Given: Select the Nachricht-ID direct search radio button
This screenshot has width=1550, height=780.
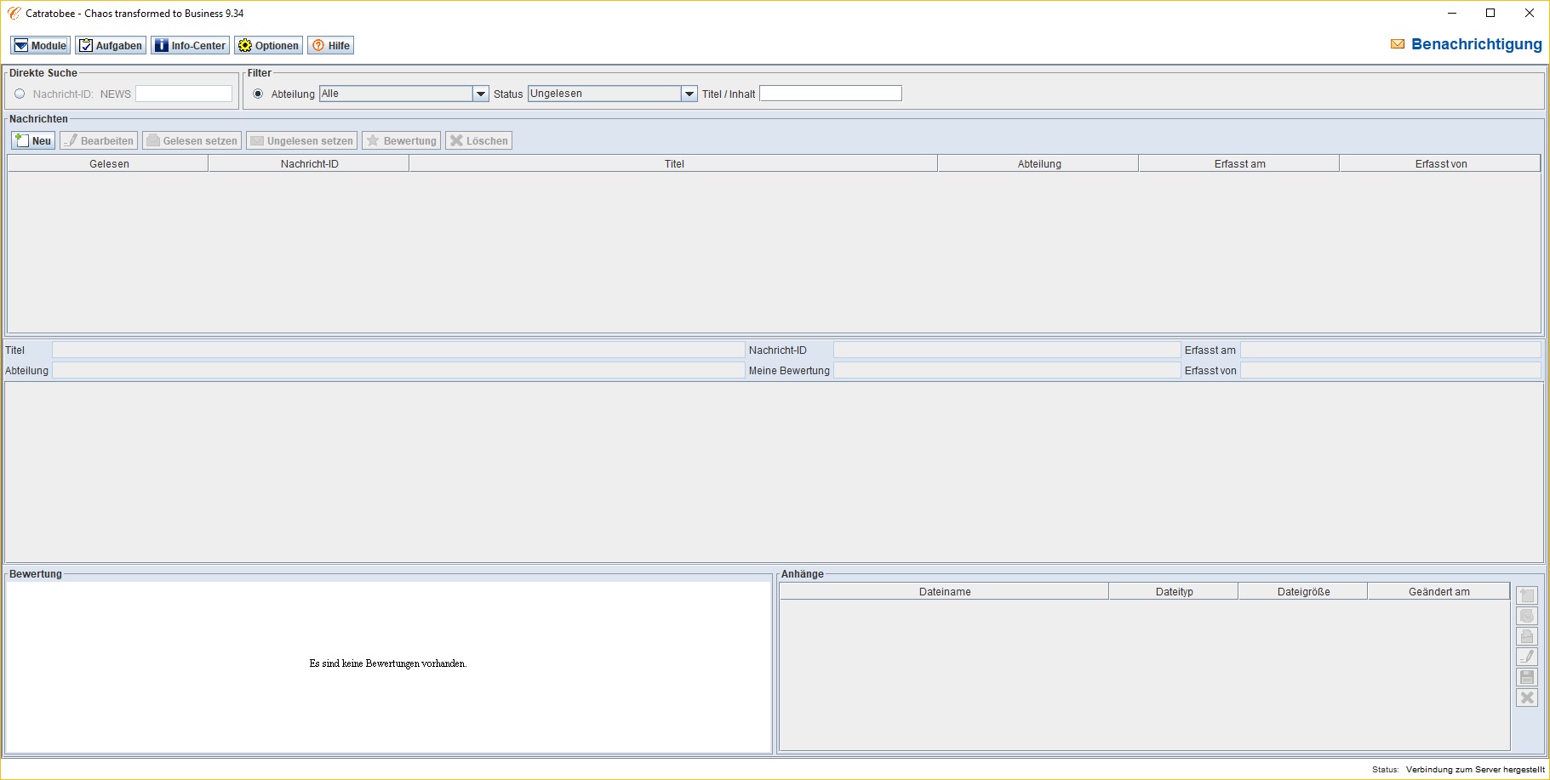Looking at the screenshot, I should [20, 94].
